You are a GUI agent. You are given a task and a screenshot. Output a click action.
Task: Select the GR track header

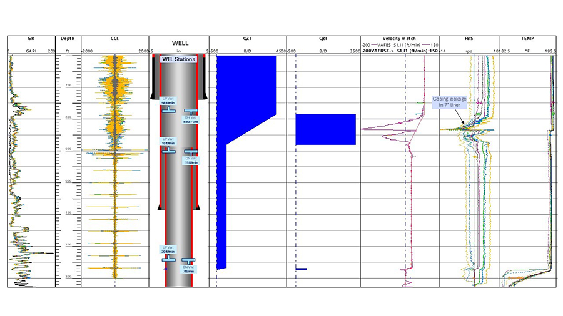click(x=31, y=39)
